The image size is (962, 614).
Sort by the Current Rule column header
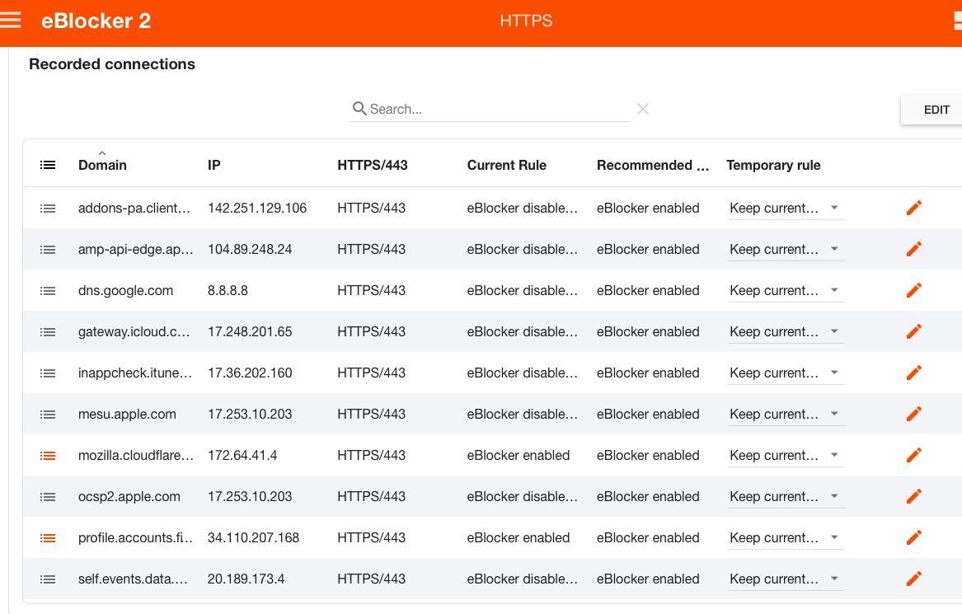tap(507, 165)
